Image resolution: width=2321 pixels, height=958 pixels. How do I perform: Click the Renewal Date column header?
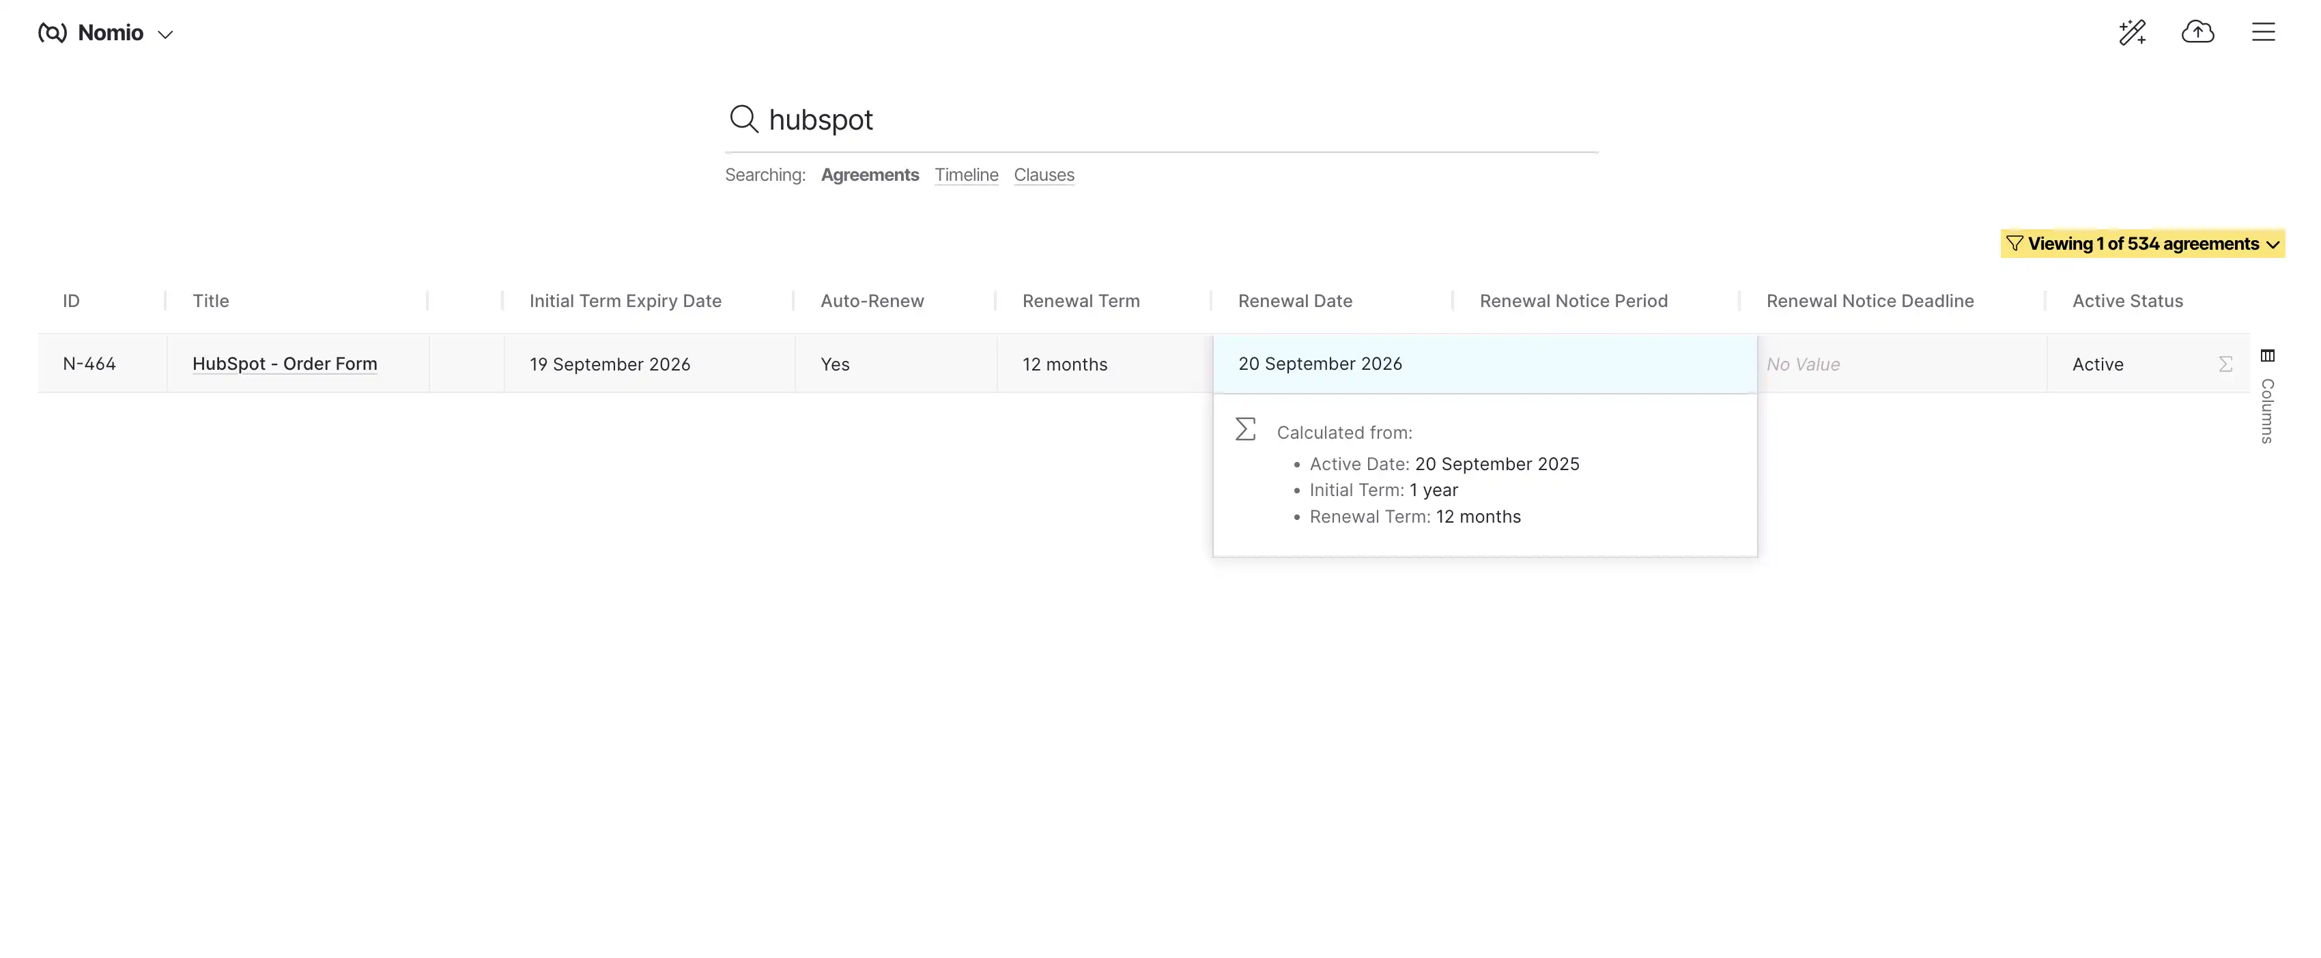click(1295, 301)
